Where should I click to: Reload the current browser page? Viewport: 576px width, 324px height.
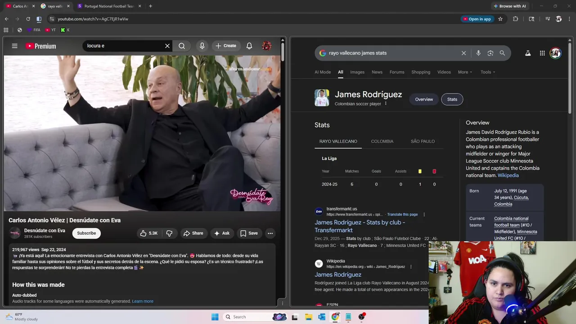pos(28,19)
